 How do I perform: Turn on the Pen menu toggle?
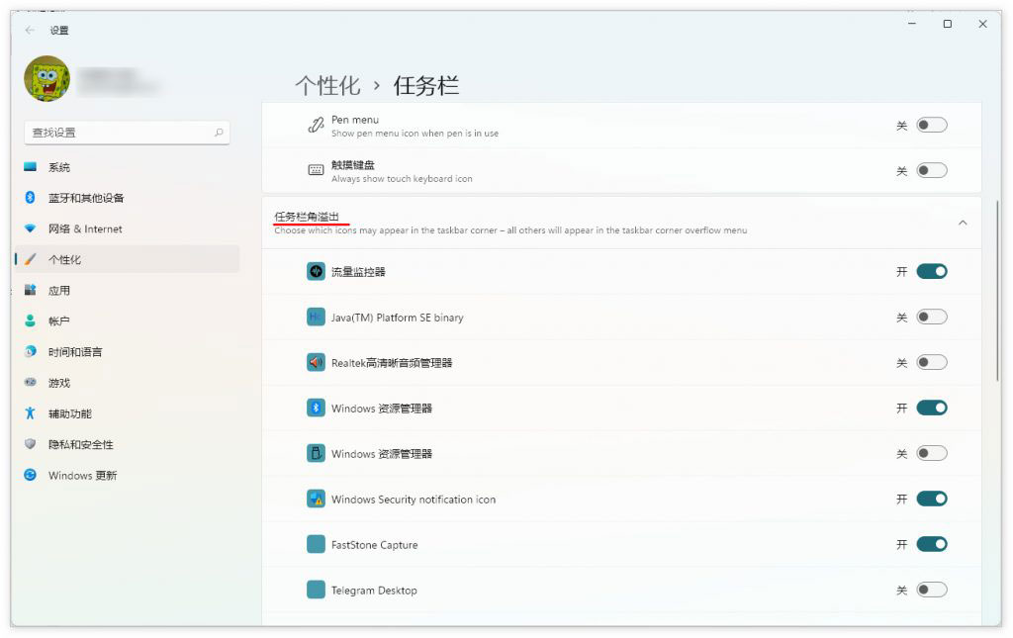(x=930, y=125)
